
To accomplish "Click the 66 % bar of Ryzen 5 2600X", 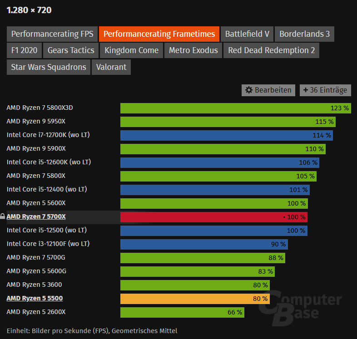I will tap(183, 312).
